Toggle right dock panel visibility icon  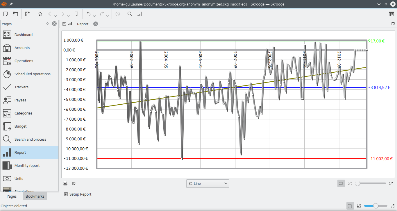tap(391, 14)
